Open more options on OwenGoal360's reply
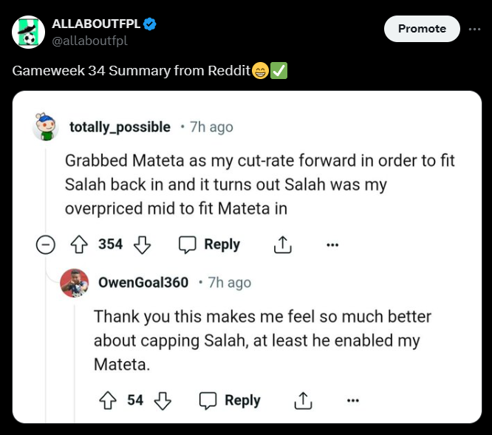This screenshot has width=492, height=435. click(x=352, y=400)
